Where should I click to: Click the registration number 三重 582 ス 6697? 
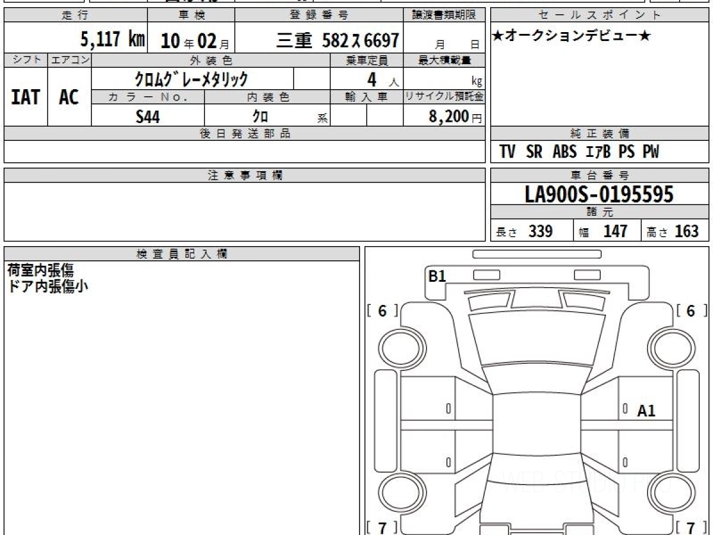pos(337,40)
